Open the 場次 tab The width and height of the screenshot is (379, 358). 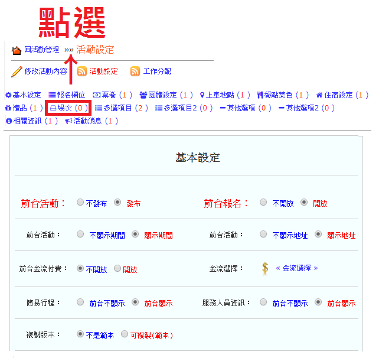coord(68,108)
